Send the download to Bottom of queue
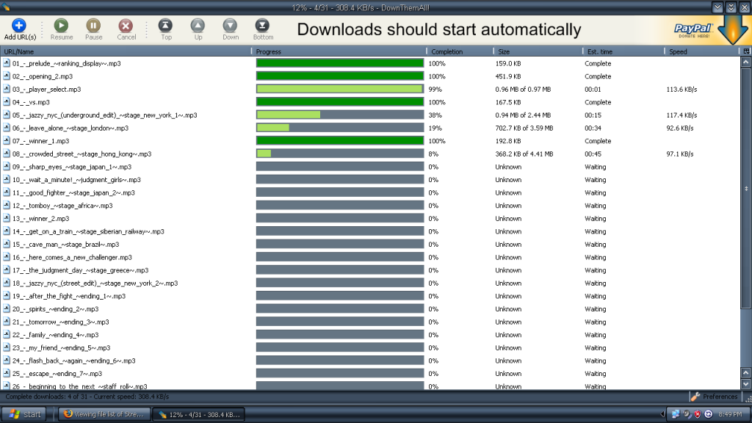 [263, 26]
